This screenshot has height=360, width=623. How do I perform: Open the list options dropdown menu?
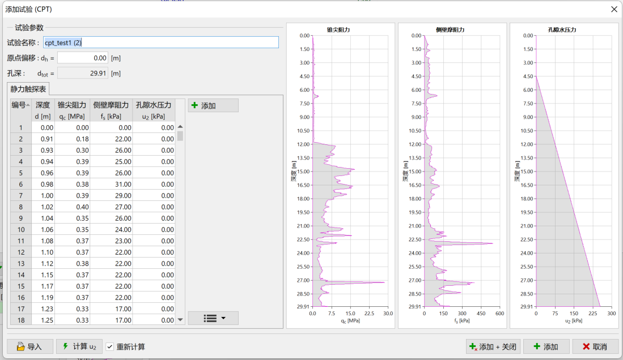[213, 318]
